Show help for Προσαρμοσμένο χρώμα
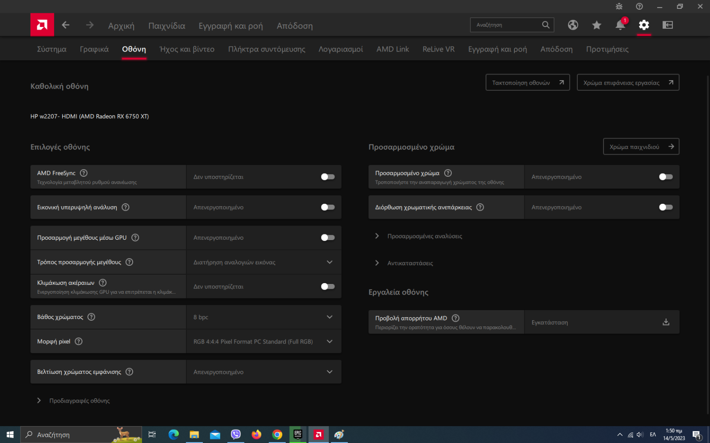 pos(448,173)
